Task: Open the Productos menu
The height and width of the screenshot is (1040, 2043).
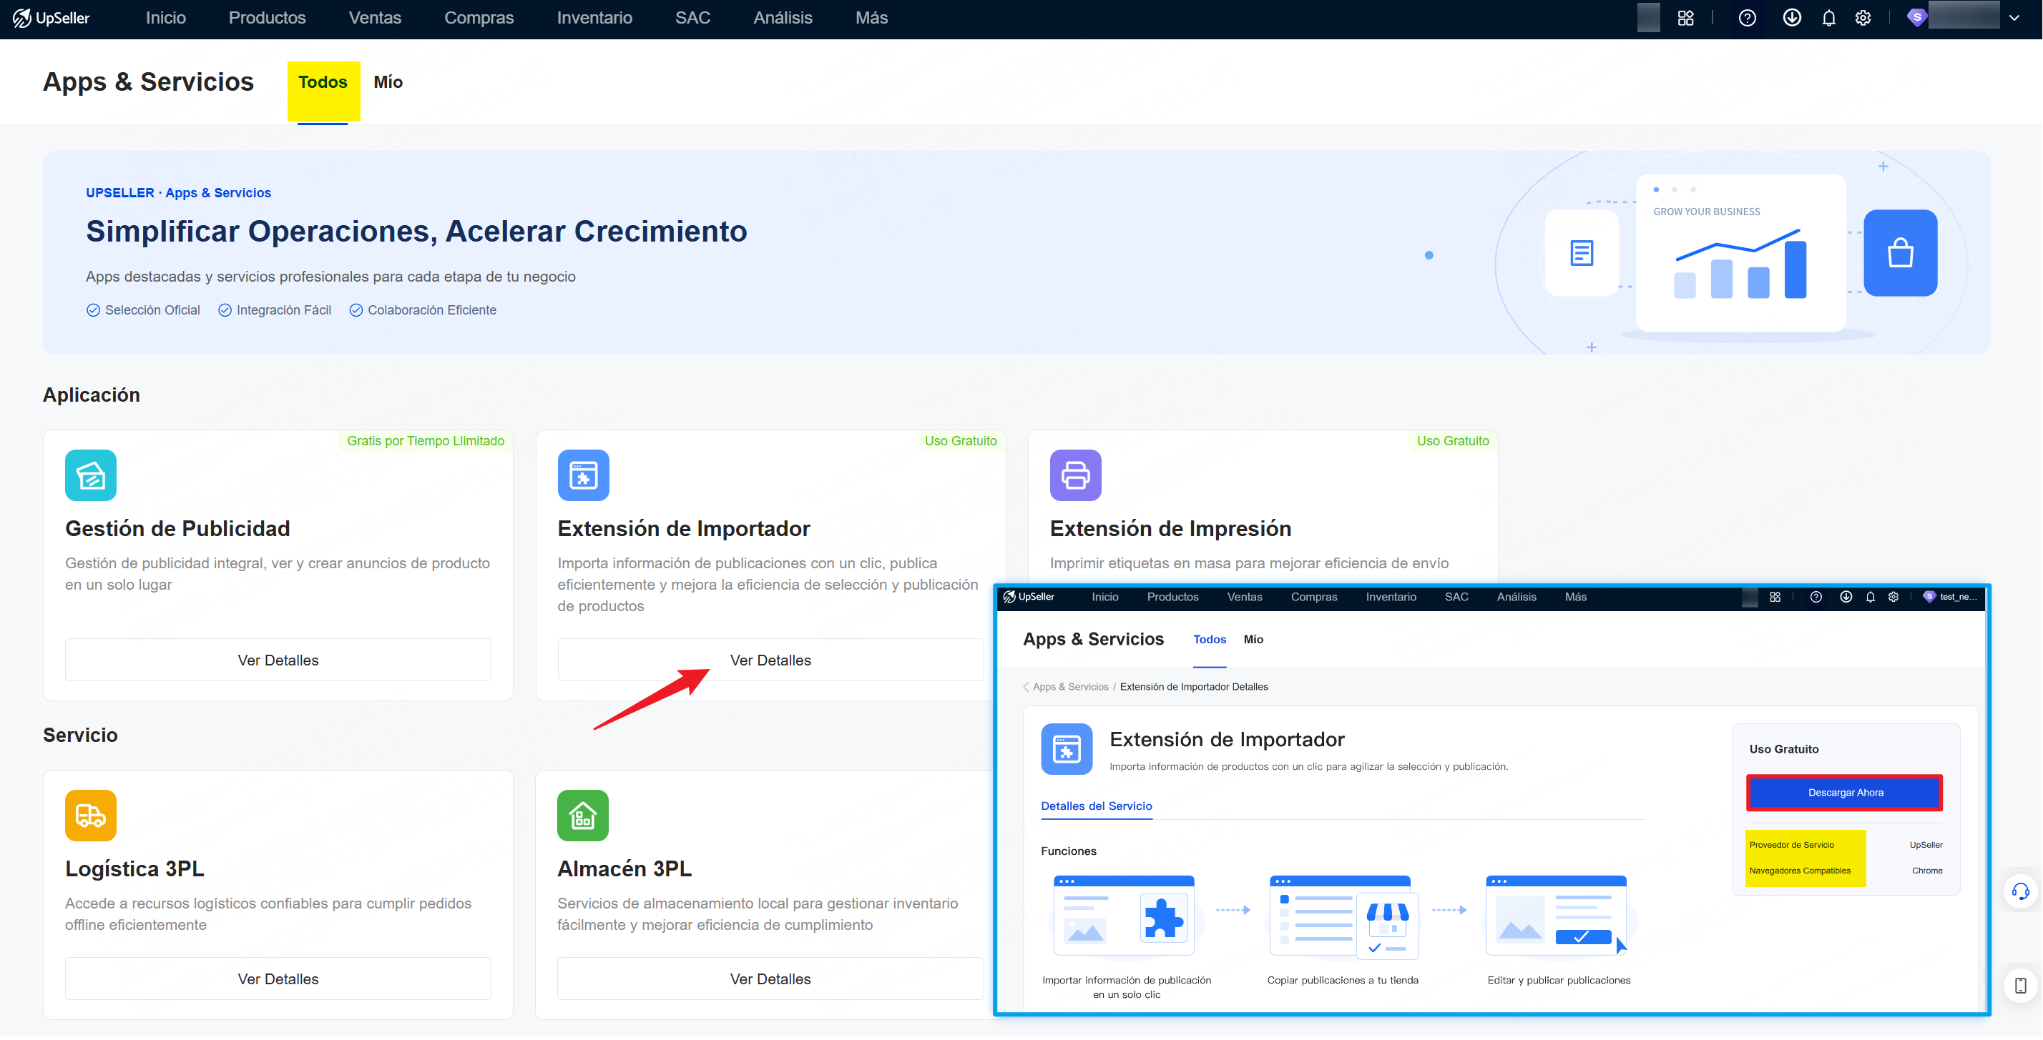Action: (268, 19)
